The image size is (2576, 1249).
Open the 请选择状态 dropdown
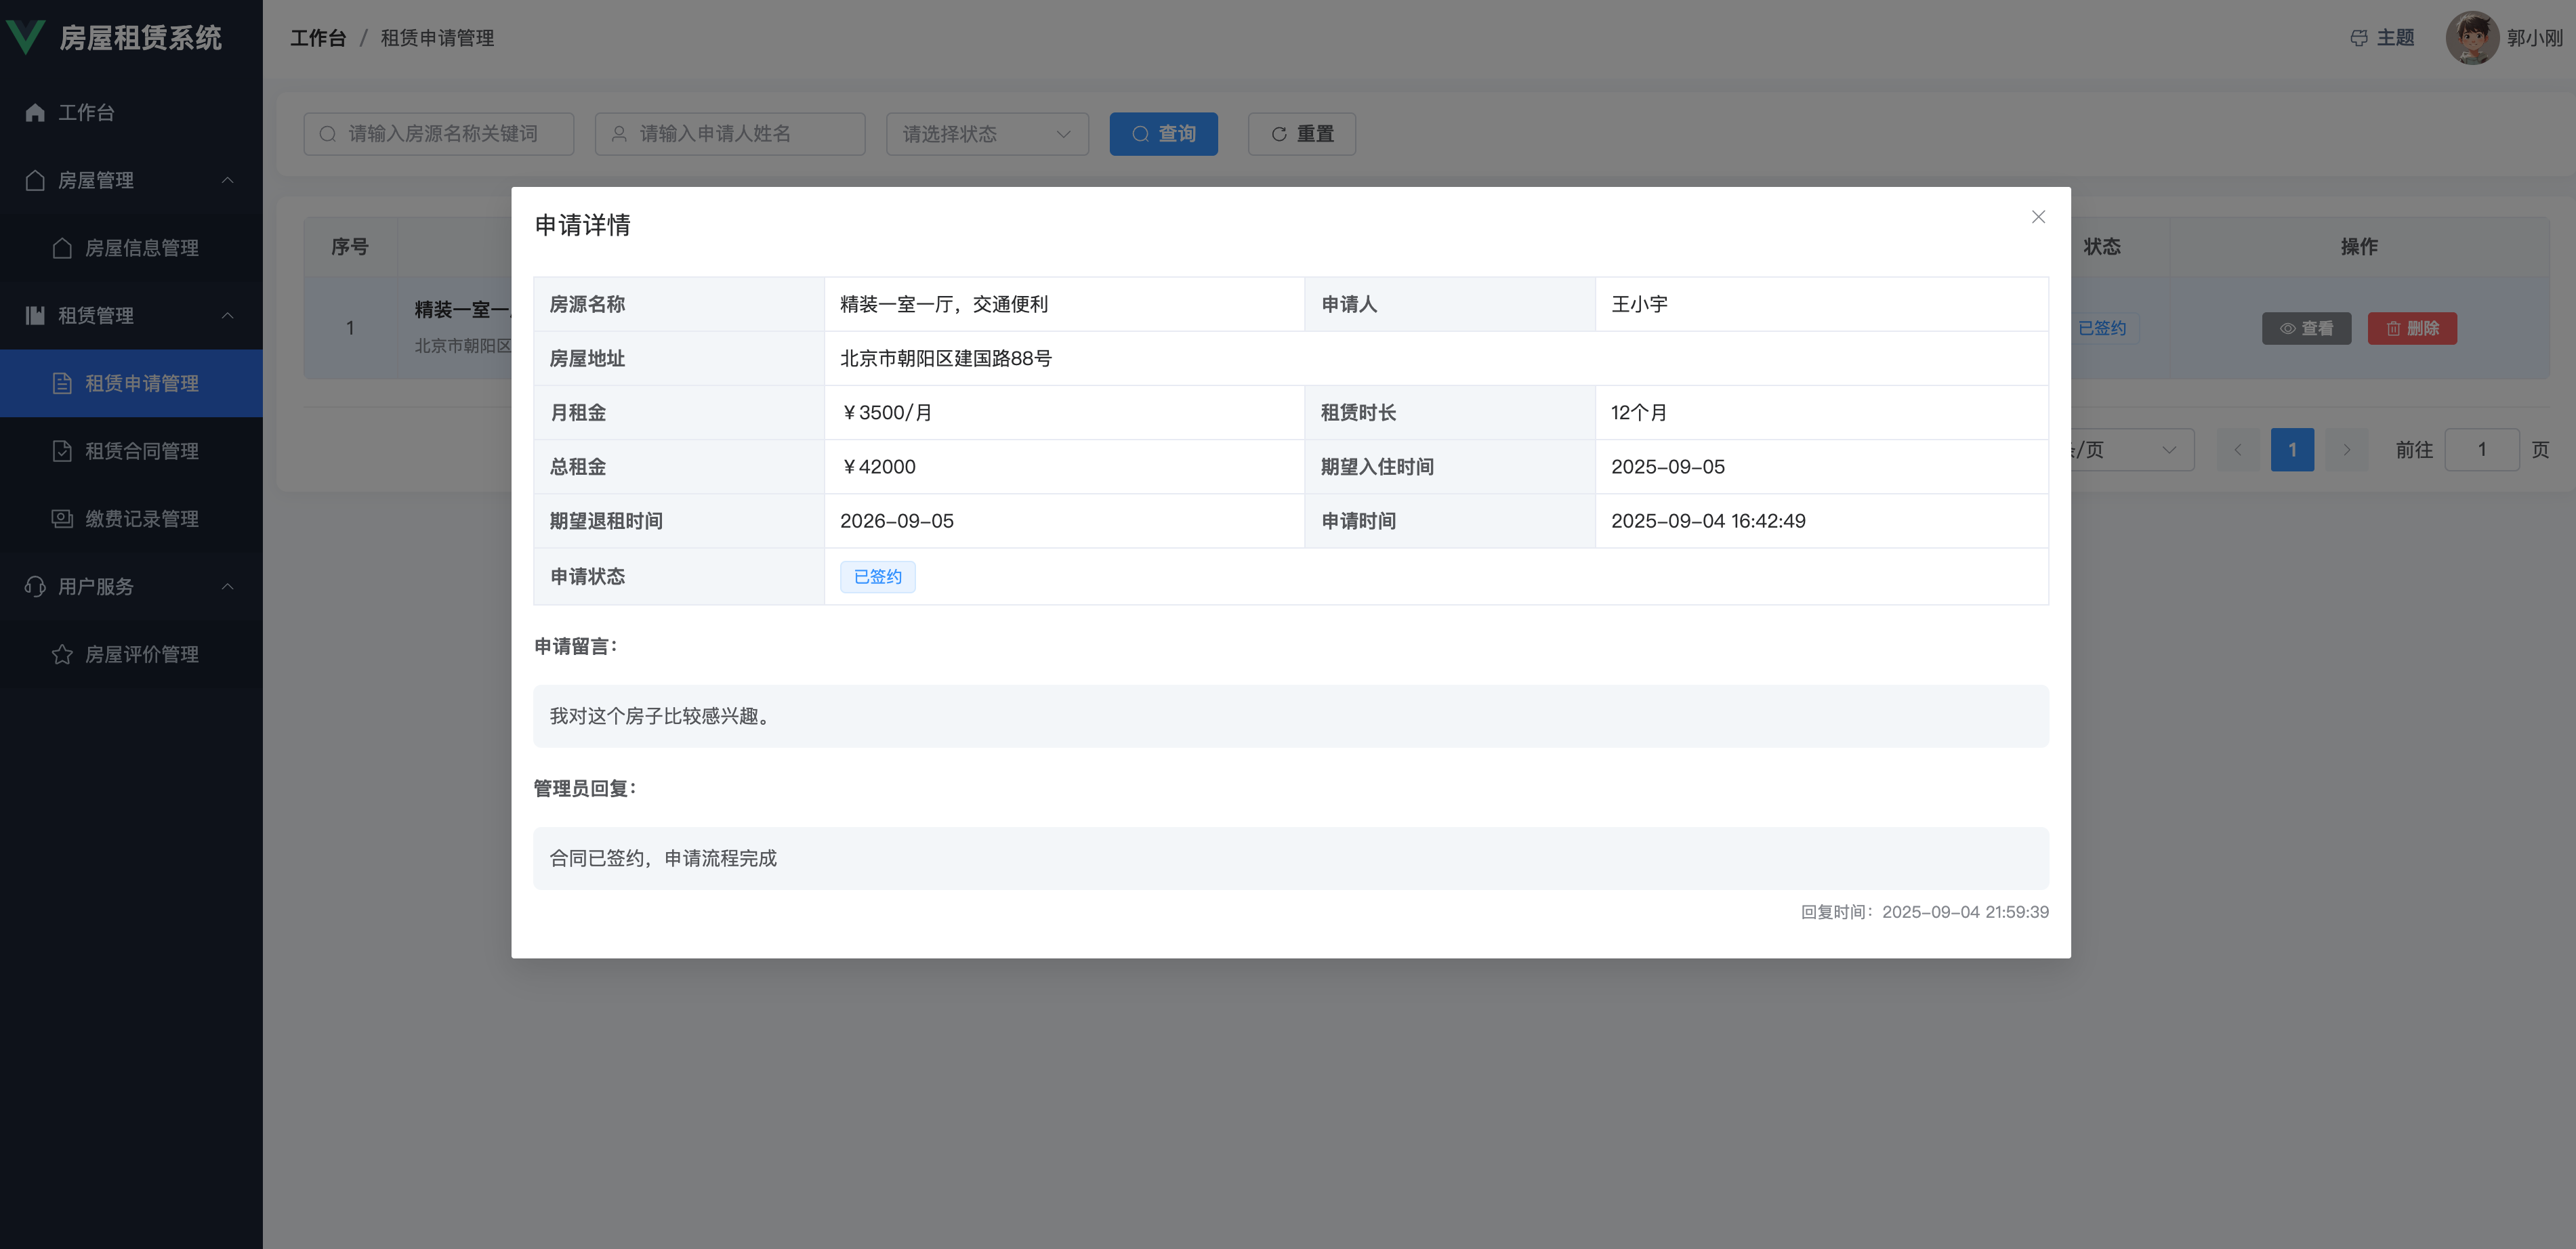[x=986, y=134]
